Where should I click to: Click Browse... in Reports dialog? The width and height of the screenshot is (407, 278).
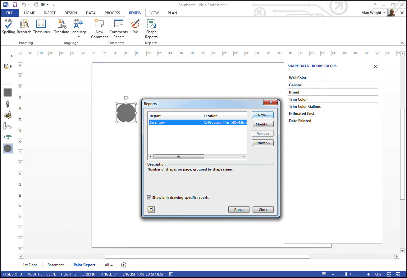pyautogui.click(x=263, y=143)
